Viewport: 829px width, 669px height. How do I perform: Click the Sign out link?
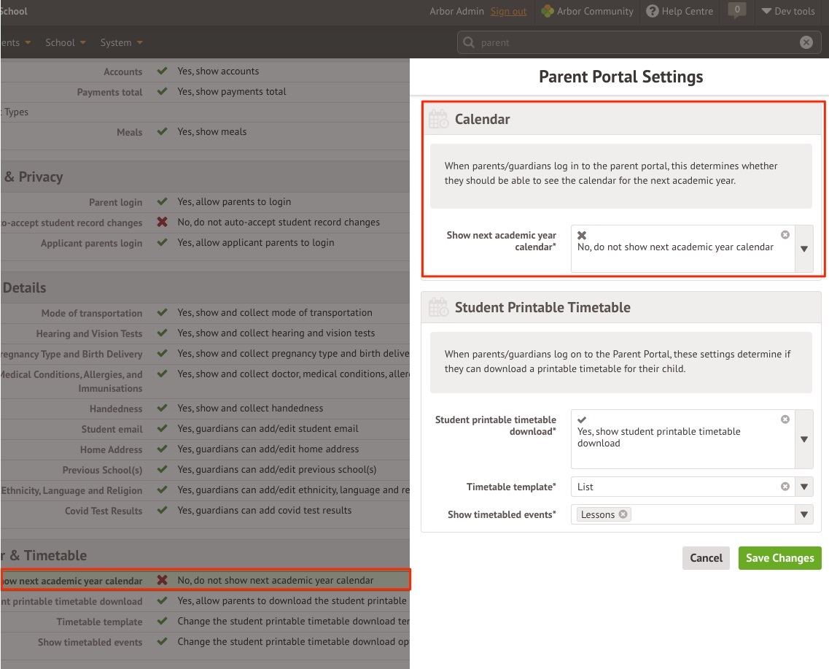[508, 11]
